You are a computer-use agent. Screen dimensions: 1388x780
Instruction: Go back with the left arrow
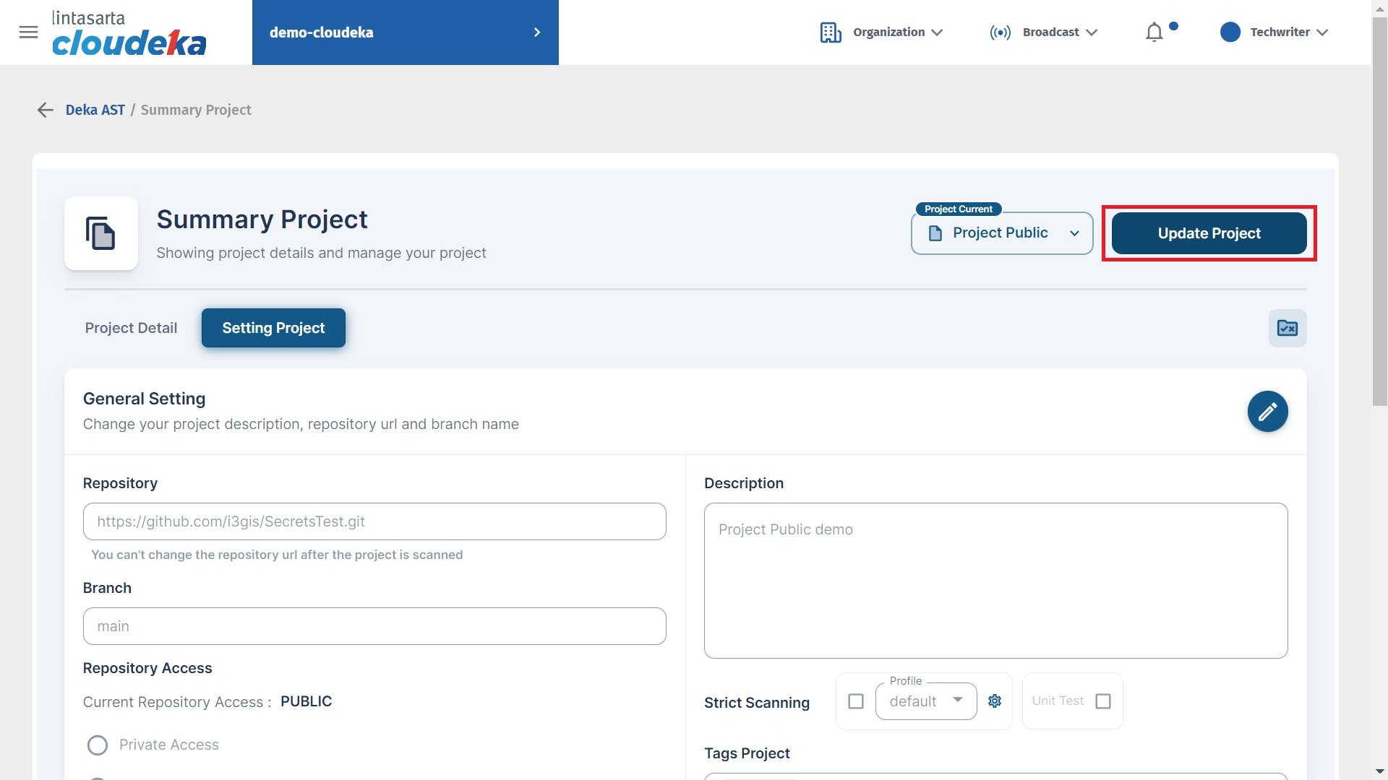46,110
